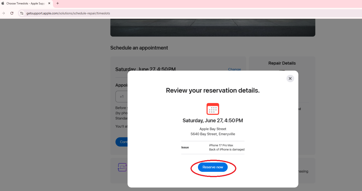Reload the page with refresh icon
This screenshot has width=362, height=191.
pos(12,13)
